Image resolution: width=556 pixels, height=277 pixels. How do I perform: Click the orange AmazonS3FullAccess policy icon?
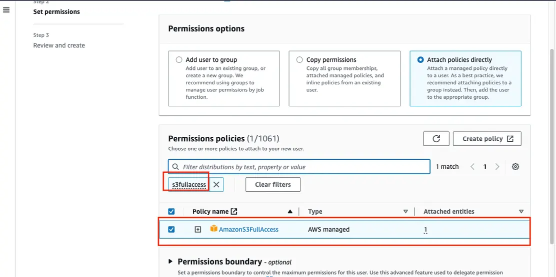point(214,229)
